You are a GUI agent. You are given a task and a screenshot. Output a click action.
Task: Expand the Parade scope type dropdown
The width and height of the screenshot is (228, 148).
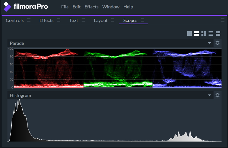coord(210,43)
